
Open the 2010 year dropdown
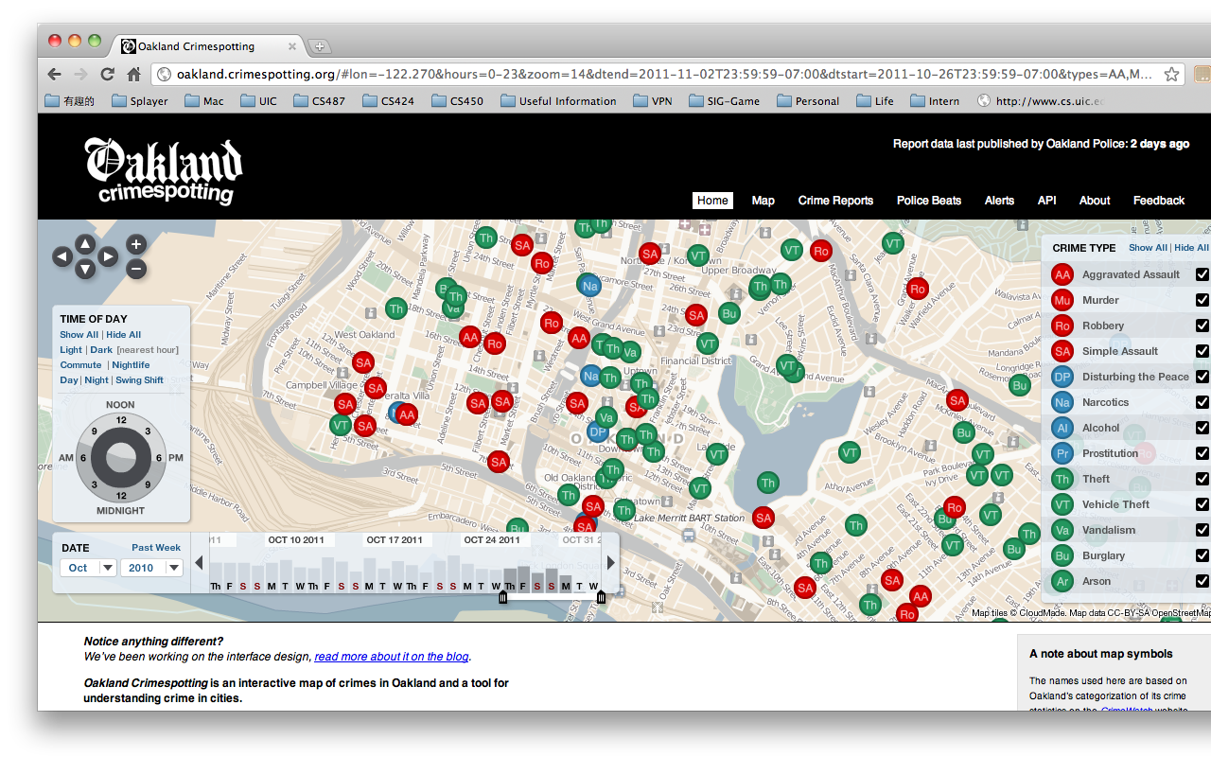tap(152, 568)
